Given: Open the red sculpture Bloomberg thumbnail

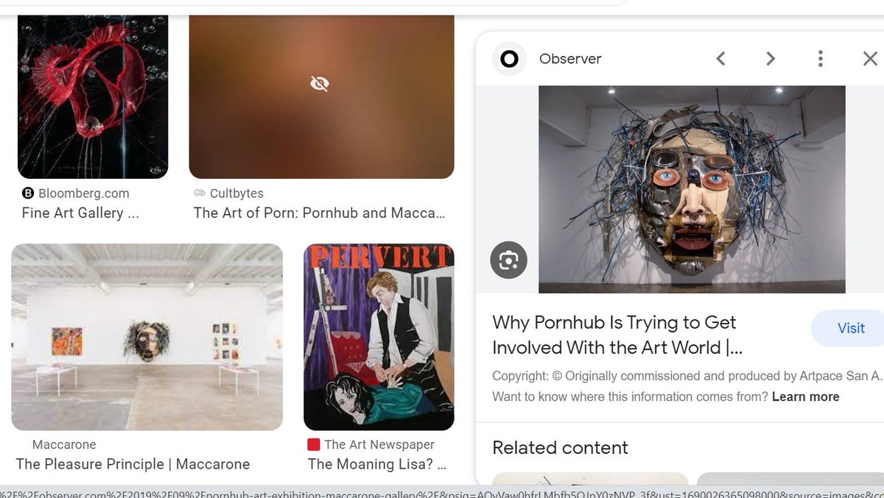Looking at the screenshot, I should pos(93,96).
